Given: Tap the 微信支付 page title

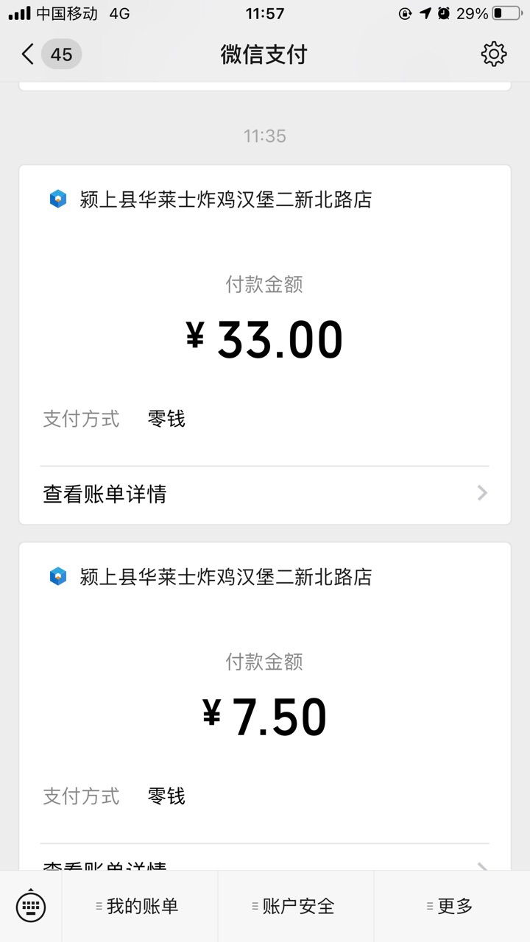Looking at the screenshot, I should [x=264, y=54].
